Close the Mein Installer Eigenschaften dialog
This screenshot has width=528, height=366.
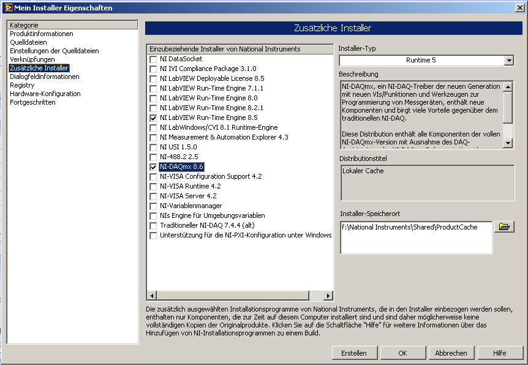pyautogui.click(x=520, y=8)
